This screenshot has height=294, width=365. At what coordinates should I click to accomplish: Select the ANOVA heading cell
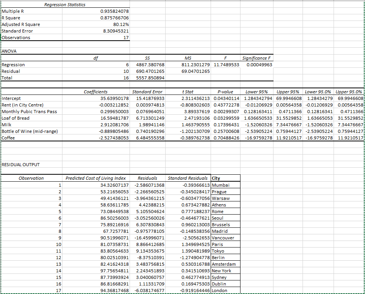32,51
